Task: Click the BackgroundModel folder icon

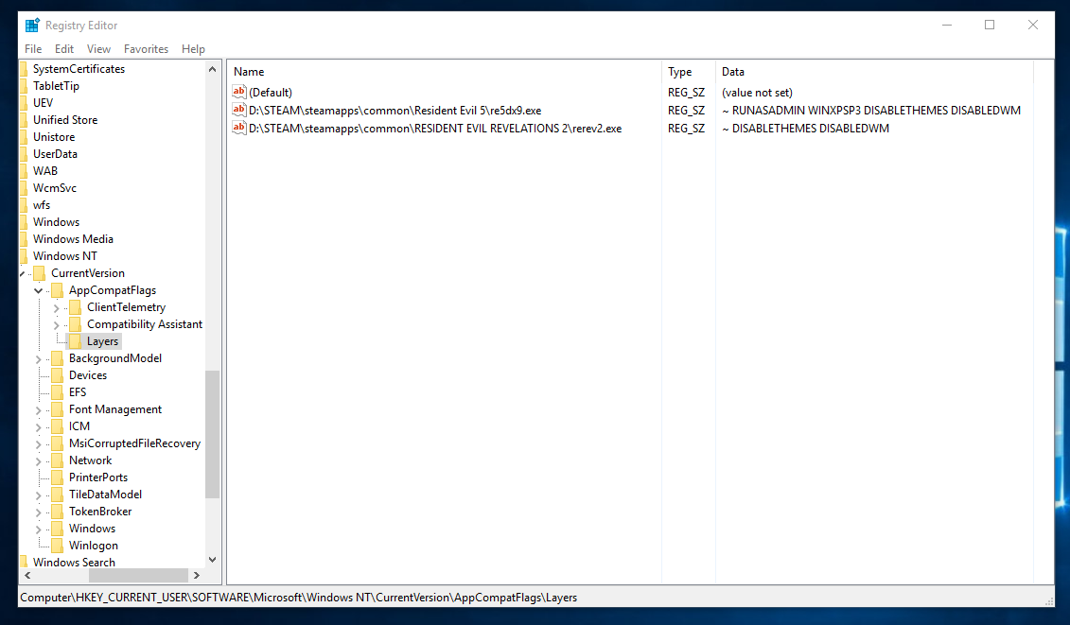Action: (58, 358)
